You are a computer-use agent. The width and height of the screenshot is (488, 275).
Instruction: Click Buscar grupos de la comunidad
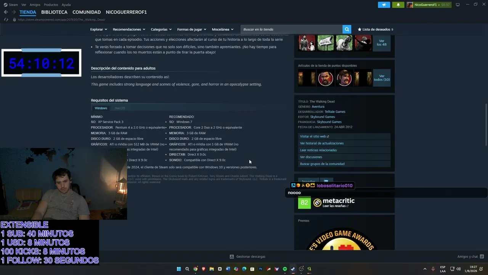pos(344,164)
